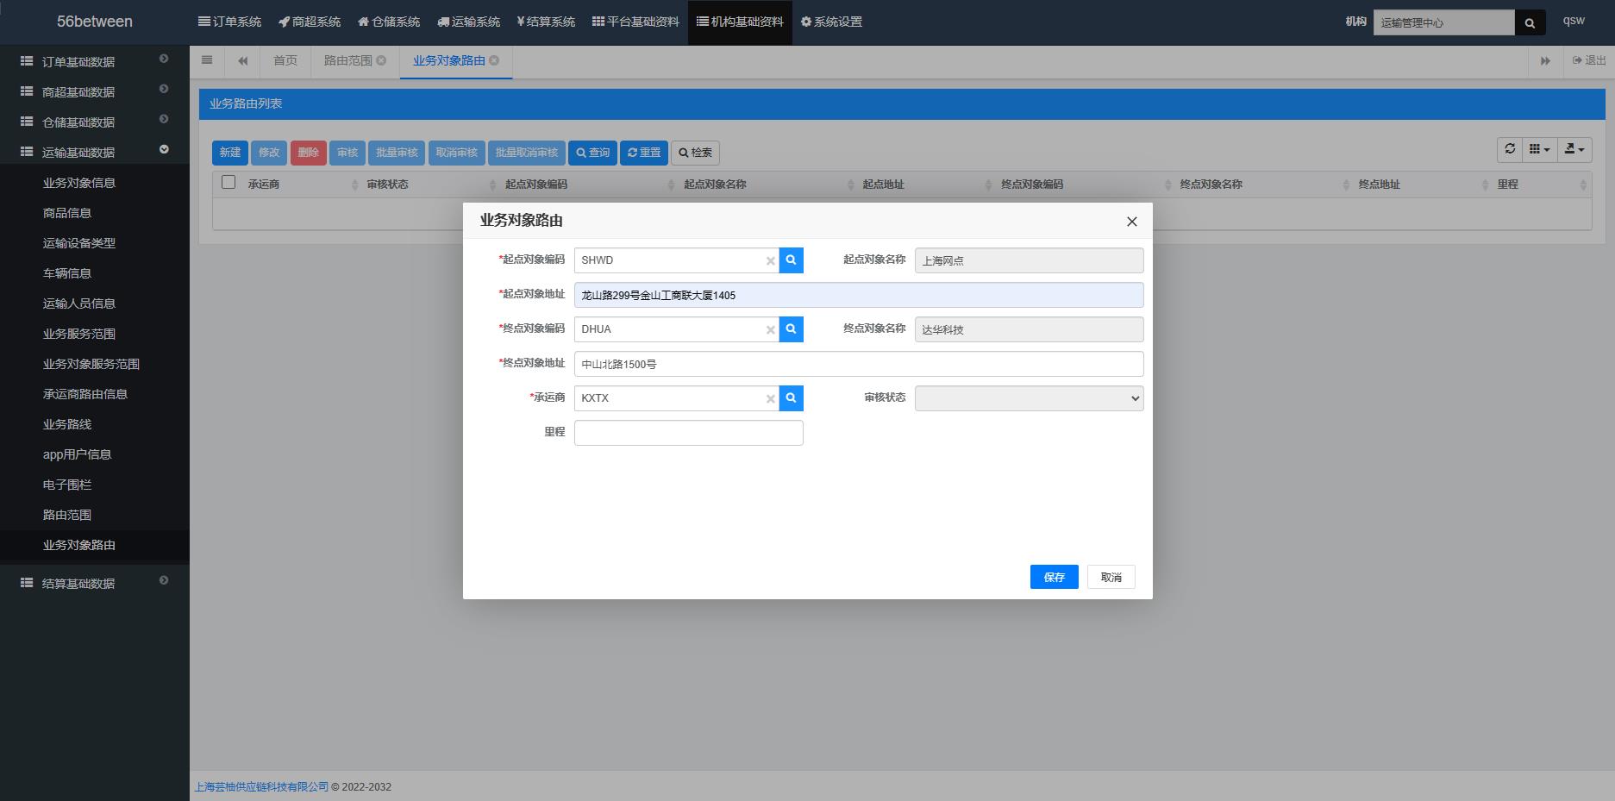The image size is (1615, 801).
Task: Clear the DHUA end object code
Action: coord(770,329)
